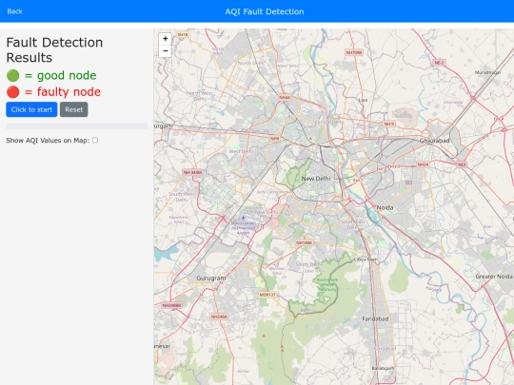Click the New Delhi label on map
Image resolution: width=514 pixels, height=385 pixels.
[x=316, y=179]
